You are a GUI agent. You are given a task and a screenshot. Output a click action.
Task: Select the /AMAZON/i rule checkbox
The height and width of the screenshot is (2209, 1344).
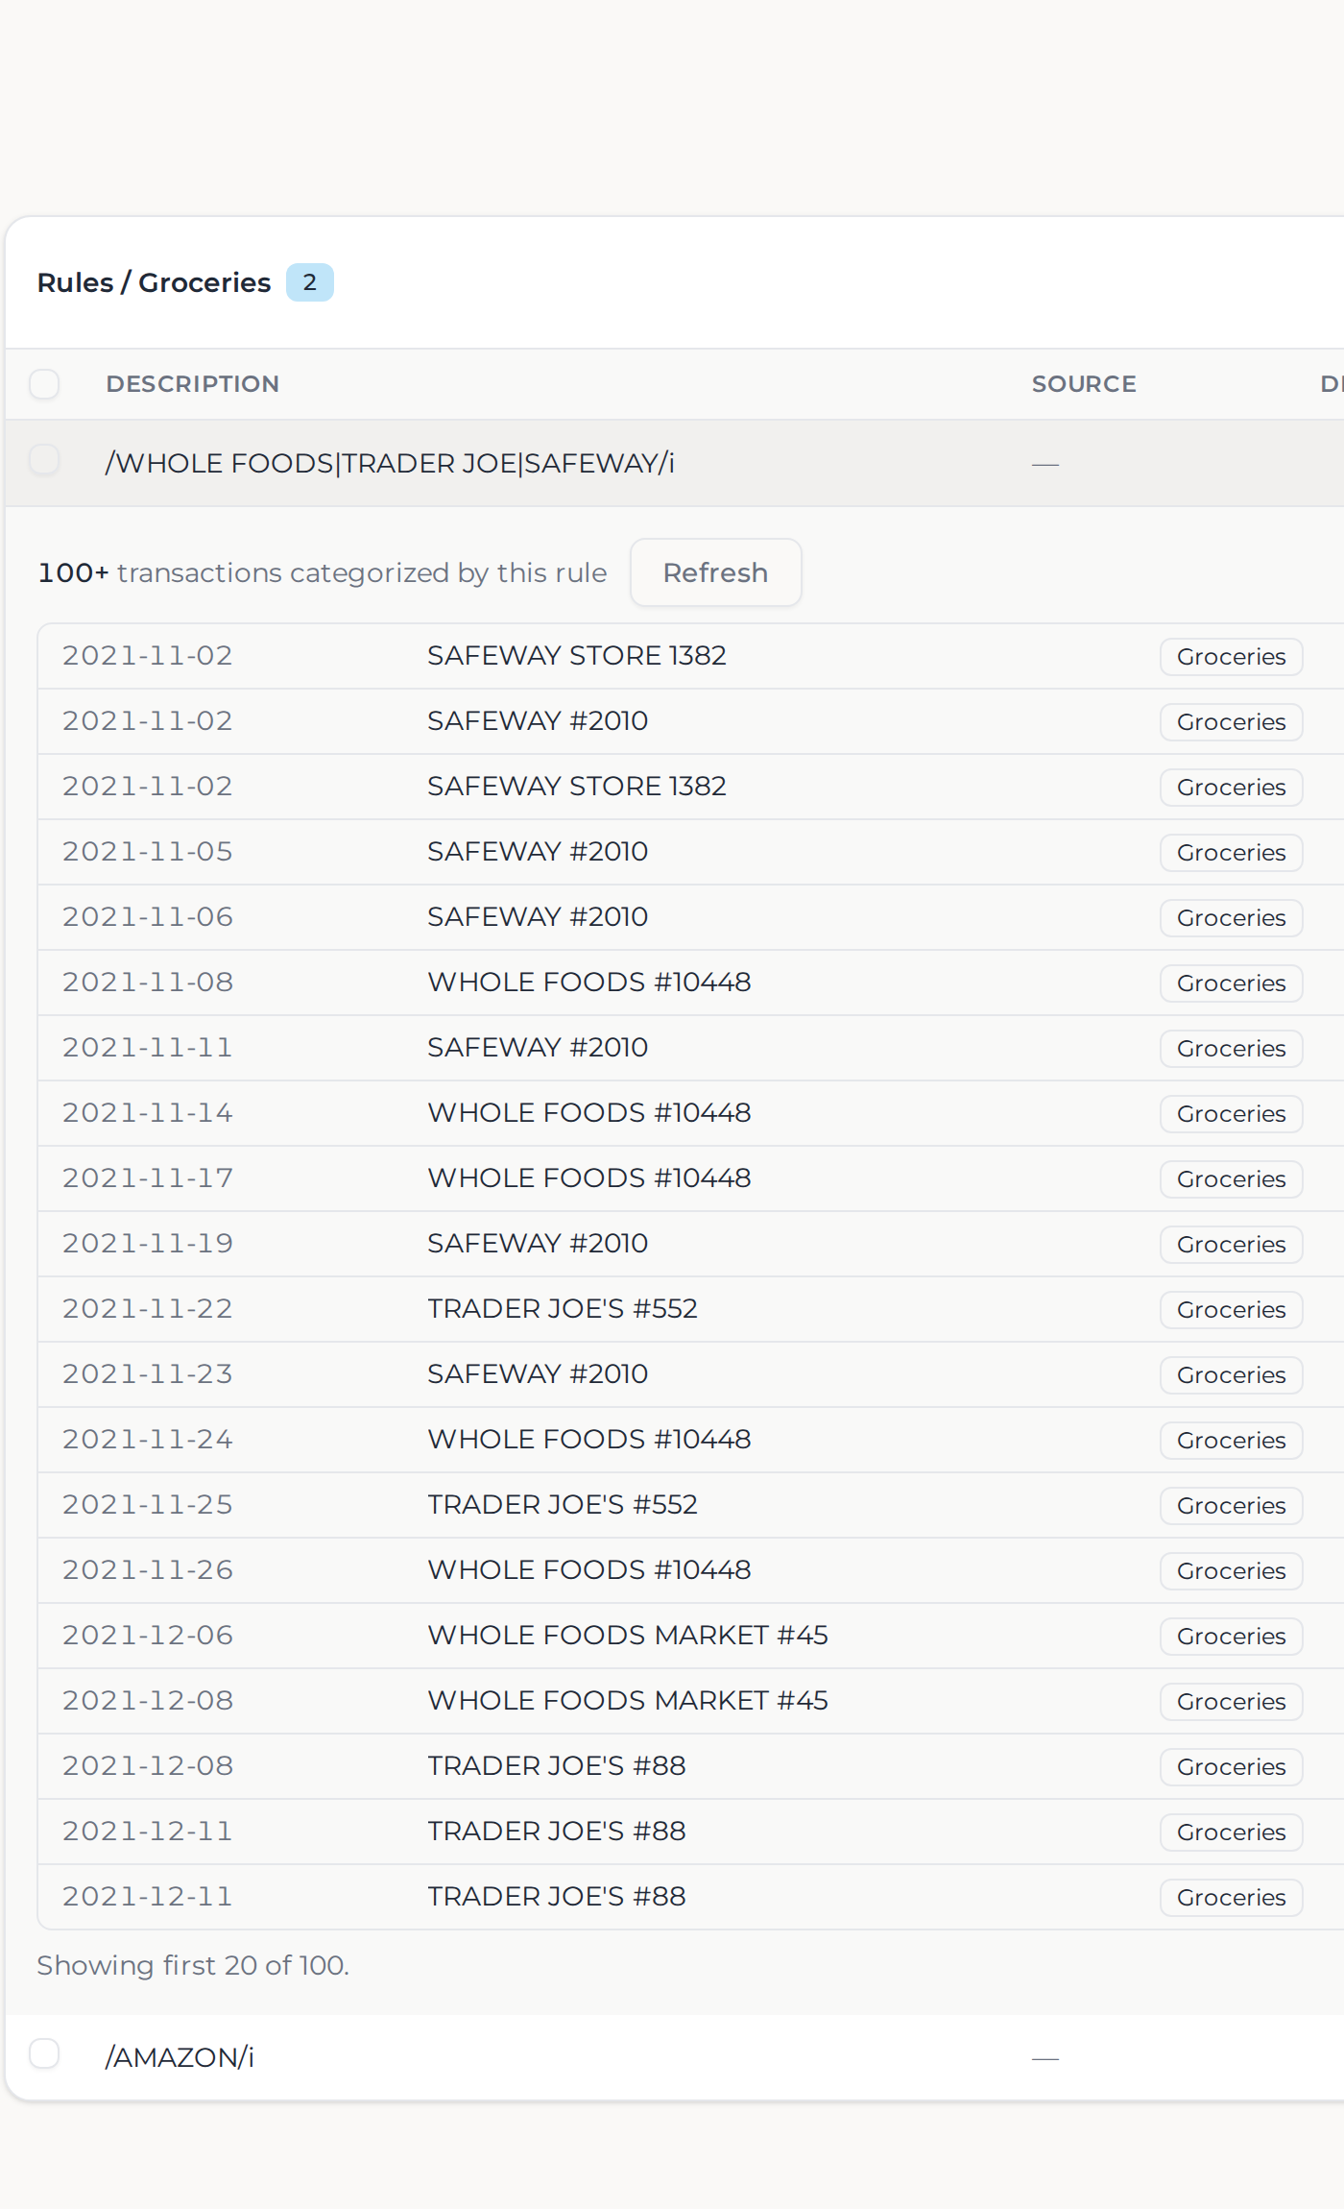click(44, 2054)
